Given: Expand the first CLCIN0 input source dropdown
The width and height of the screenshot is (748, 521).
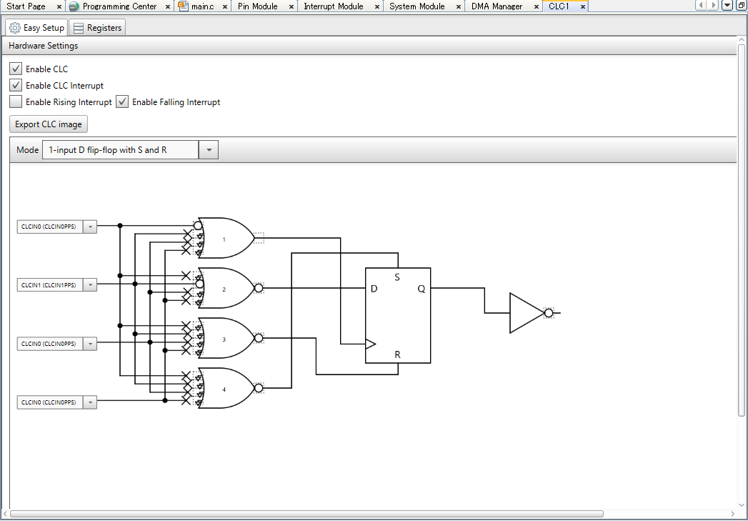Looking at the screenshot, I should click(90, 227).
